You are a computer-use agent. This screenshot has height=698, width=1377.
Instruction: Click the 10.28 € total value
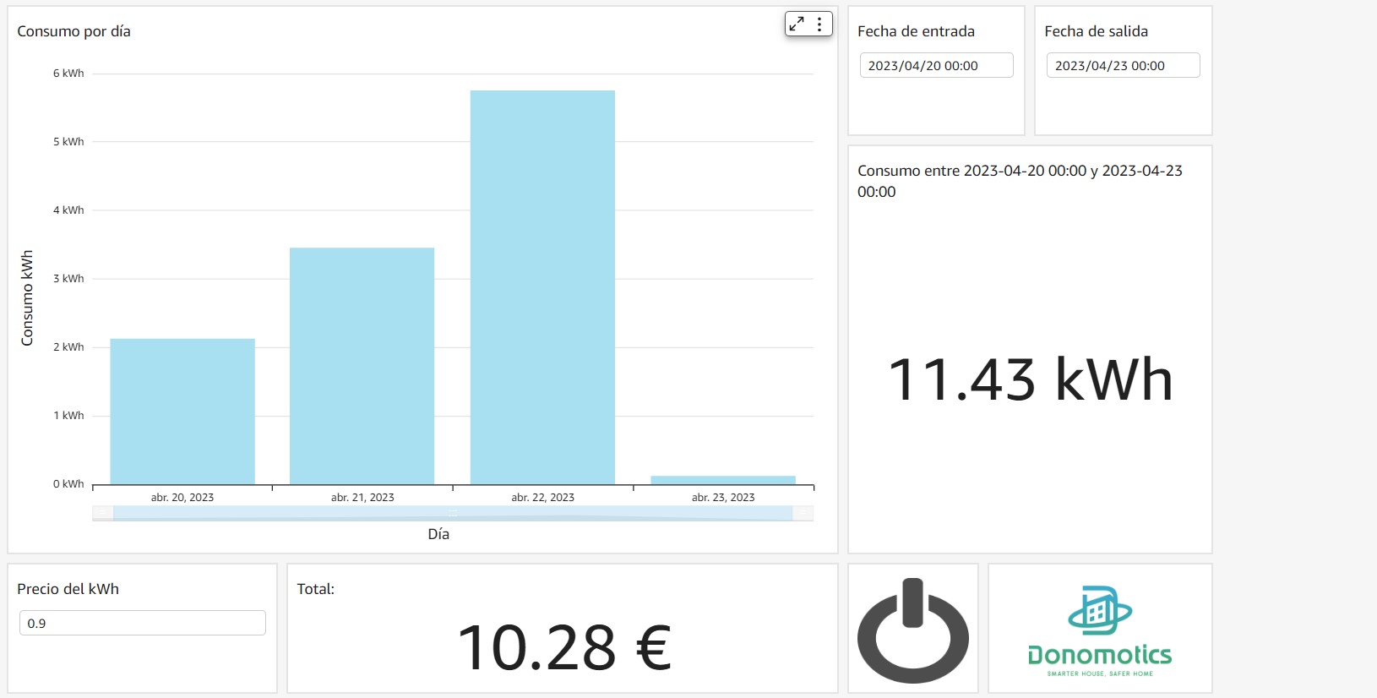[x=563, y=648]
